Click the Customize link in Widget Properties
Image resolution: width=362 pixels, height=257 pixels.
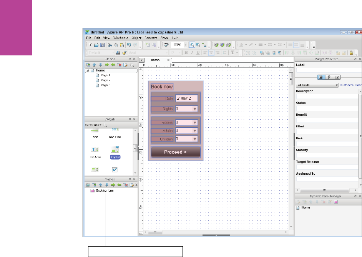346,85
